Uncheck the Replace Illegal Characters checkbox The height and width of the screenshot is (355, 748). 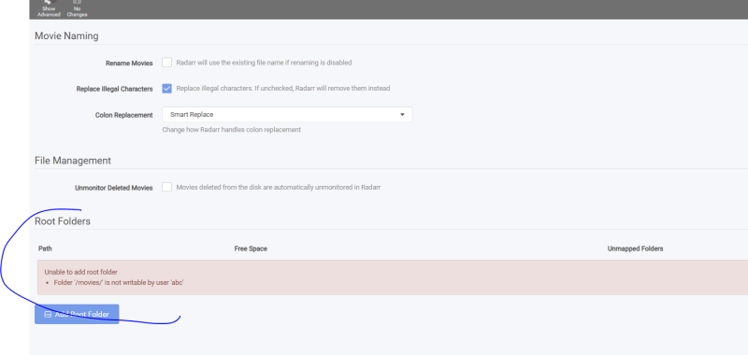point(166,88)
